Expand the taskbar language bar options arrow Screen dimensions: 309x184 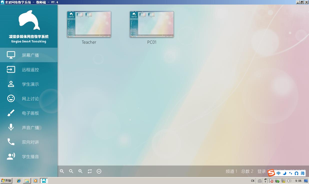coord(265,182)
